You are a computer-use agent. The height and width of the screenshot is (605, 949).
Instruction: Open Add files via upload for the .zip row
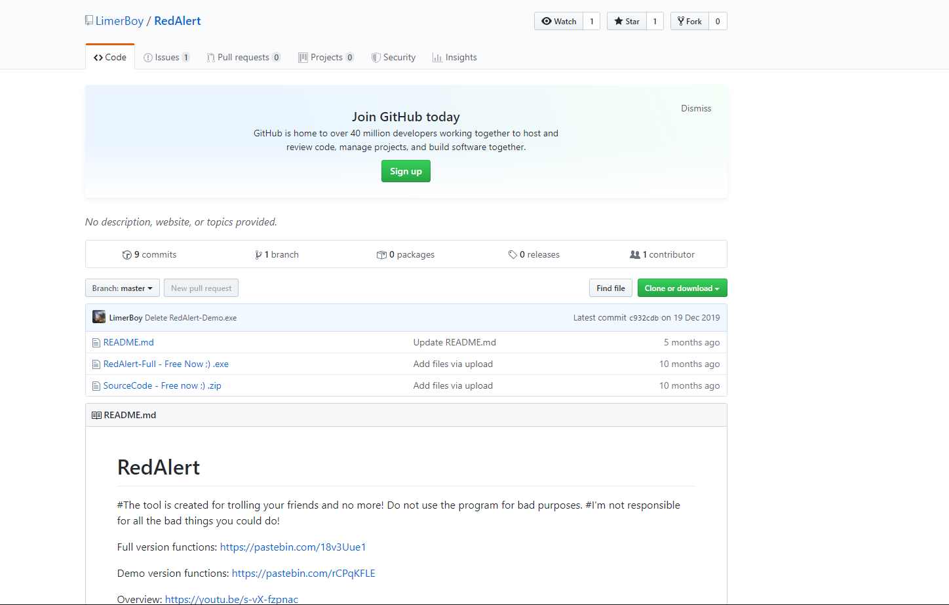coord(453,385)
